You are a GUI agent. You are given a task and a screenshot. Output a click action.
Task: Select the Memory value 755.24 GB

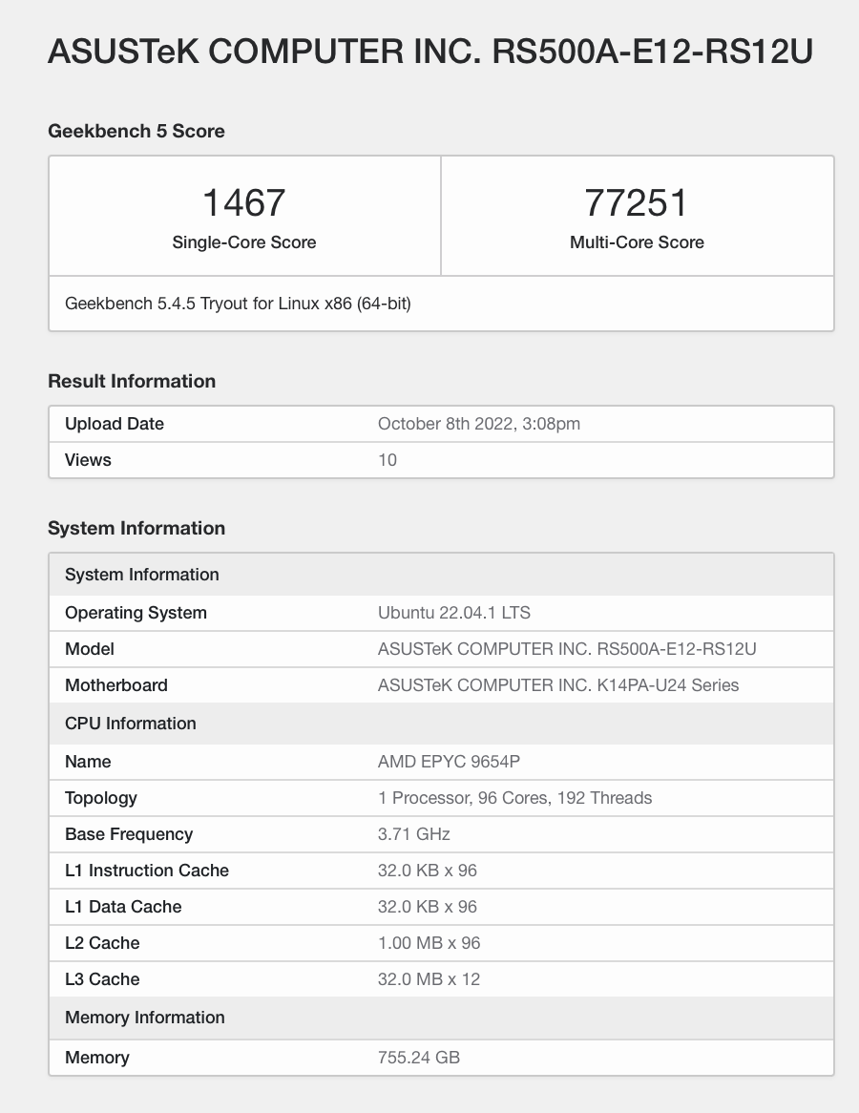417,1057
